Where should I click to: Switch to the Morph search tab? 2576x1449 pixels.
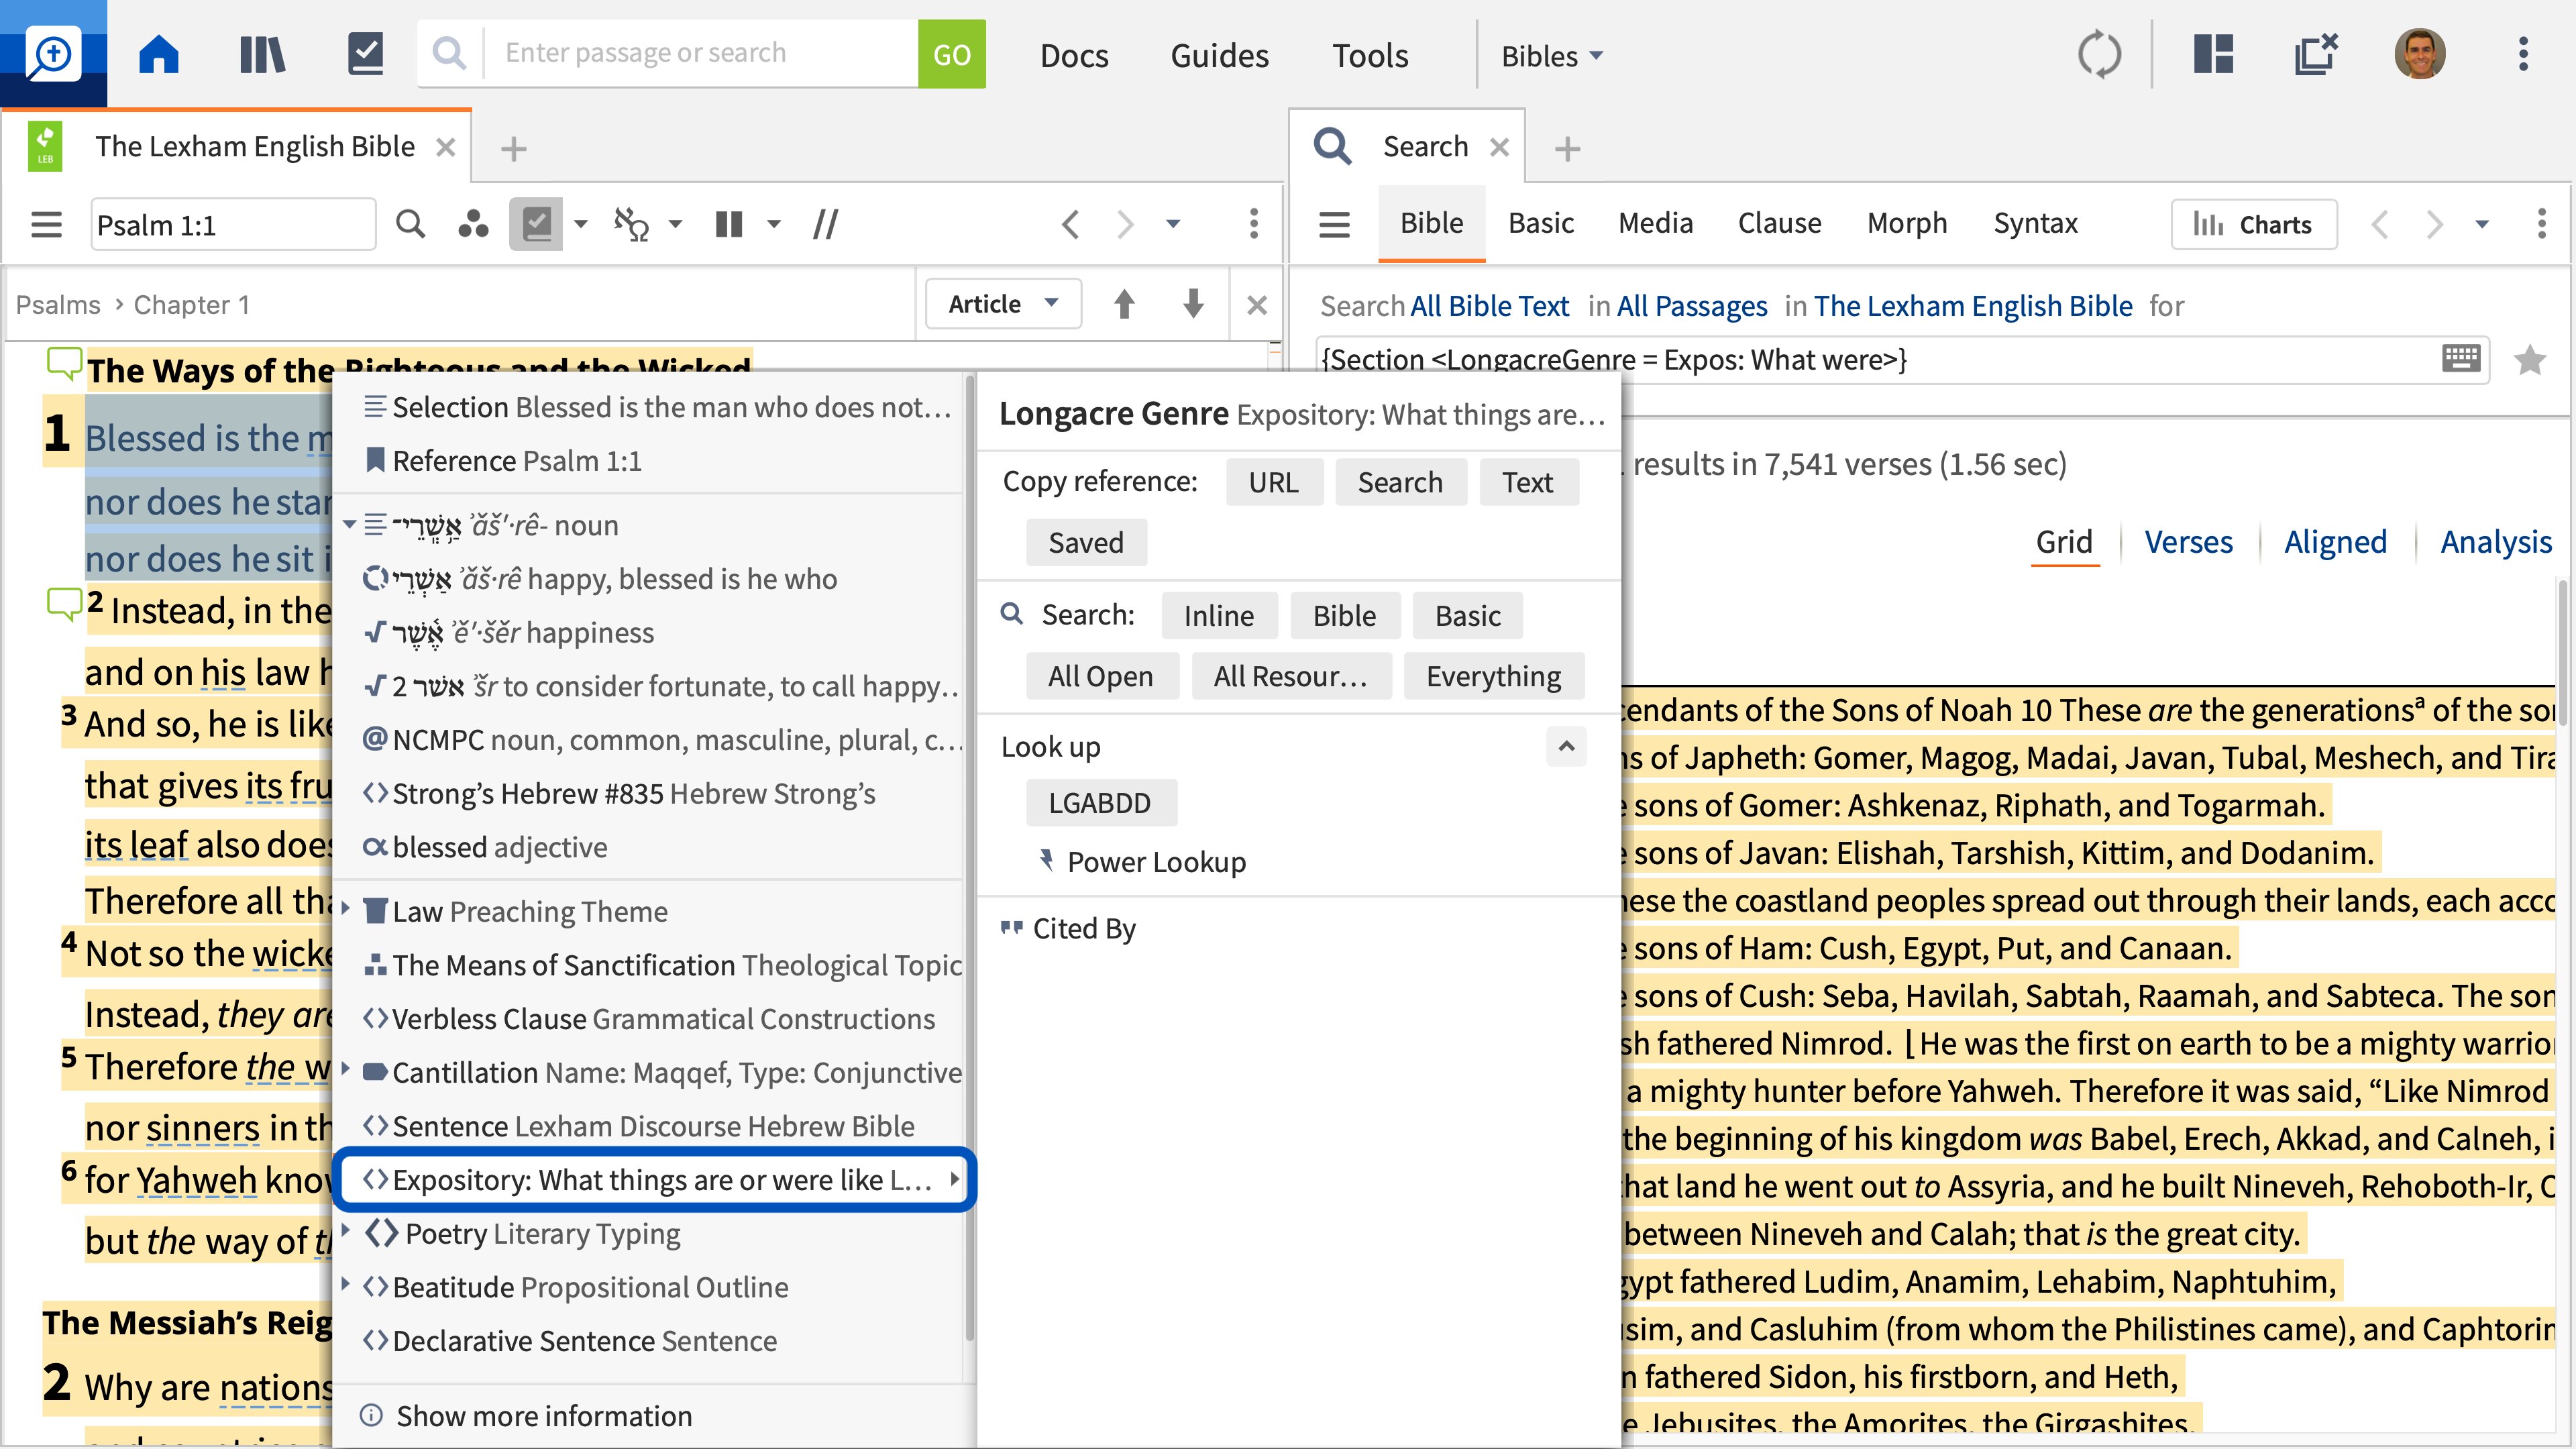1907,223
